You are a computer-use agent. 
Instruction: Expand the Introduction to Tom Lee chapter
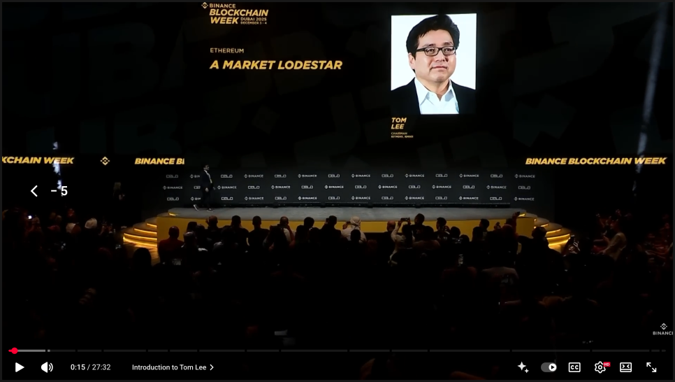pos(173,367)
